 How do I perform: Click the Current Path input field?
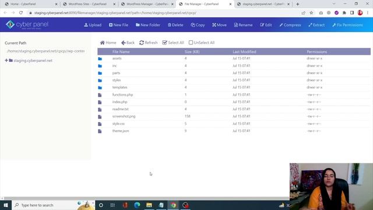tap(45, 51)
